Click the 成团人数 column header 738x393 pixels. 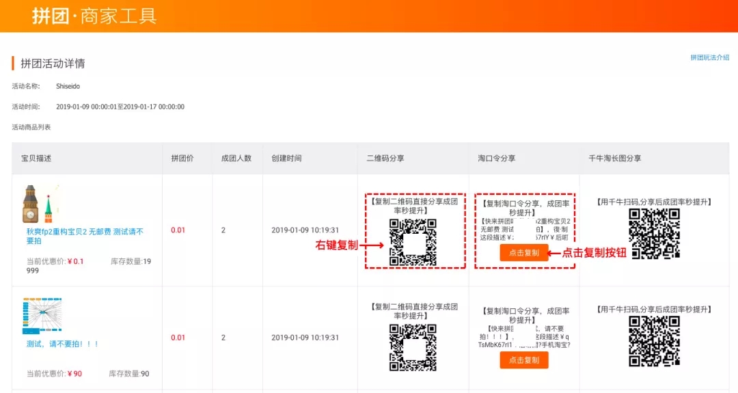coord(236,159)
